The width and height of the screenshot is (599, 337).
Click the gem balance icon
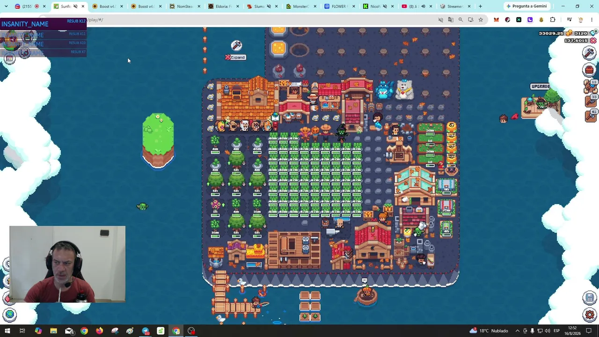(593, 33)
